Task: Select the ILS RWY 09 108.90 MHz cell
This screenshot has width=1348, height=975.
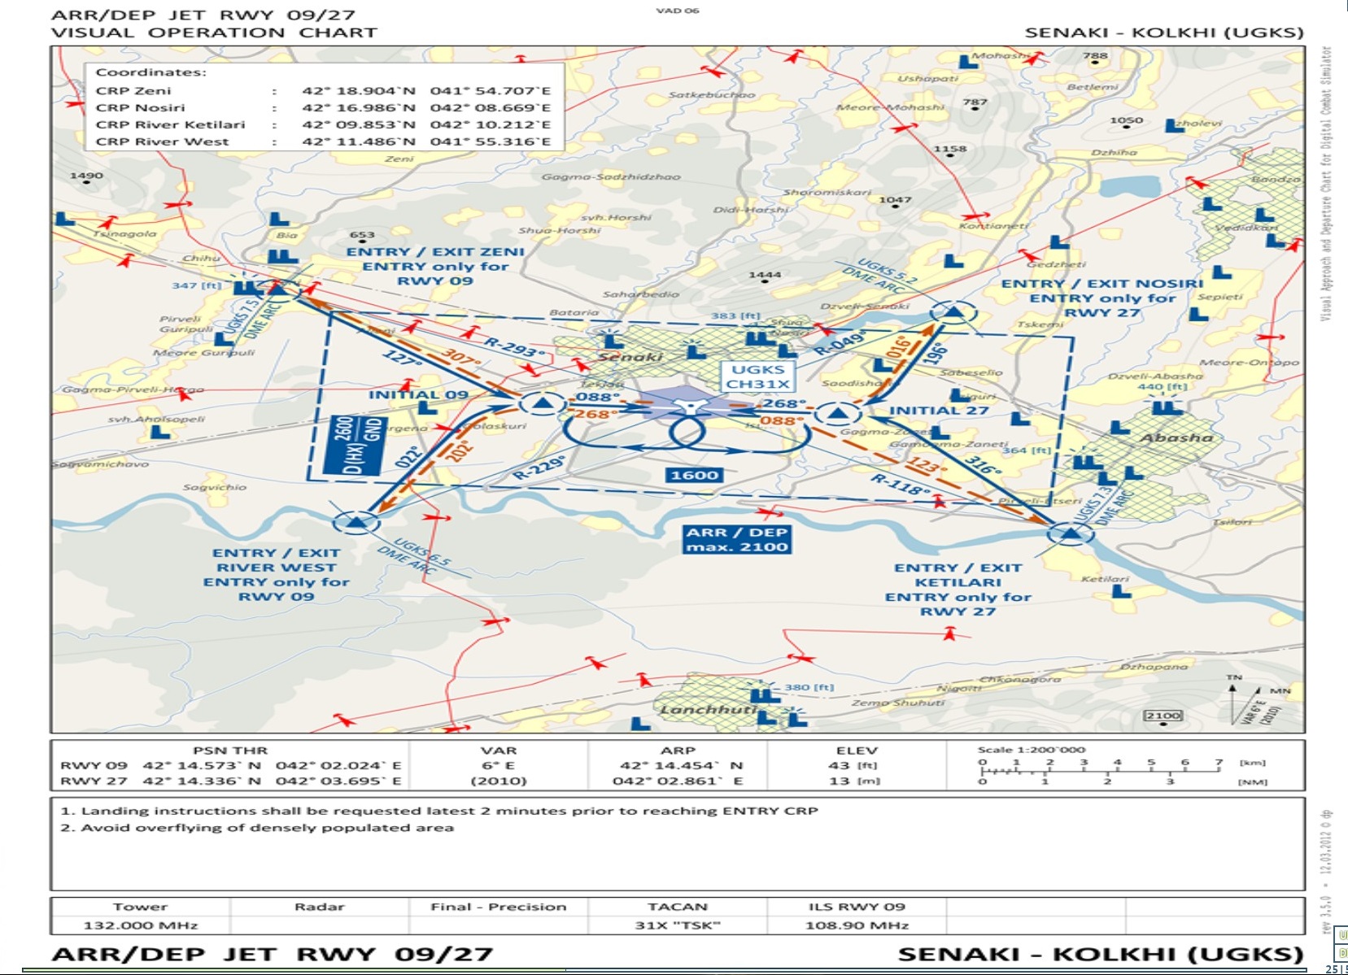Action: 856,916
